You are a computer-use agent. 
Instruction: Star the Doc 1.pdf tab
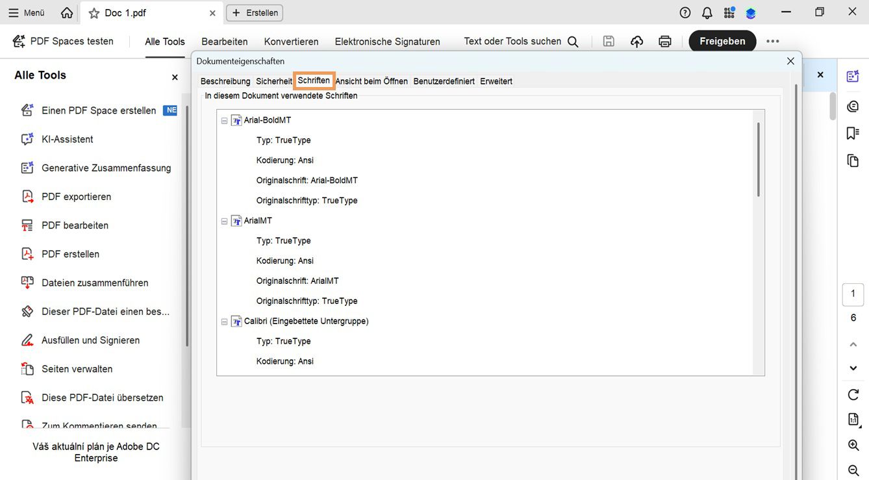(94, 13)
